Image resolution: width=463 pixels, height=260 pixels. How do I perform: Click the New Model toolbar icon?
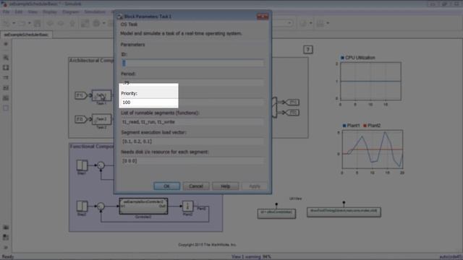[x=7, y=23]
